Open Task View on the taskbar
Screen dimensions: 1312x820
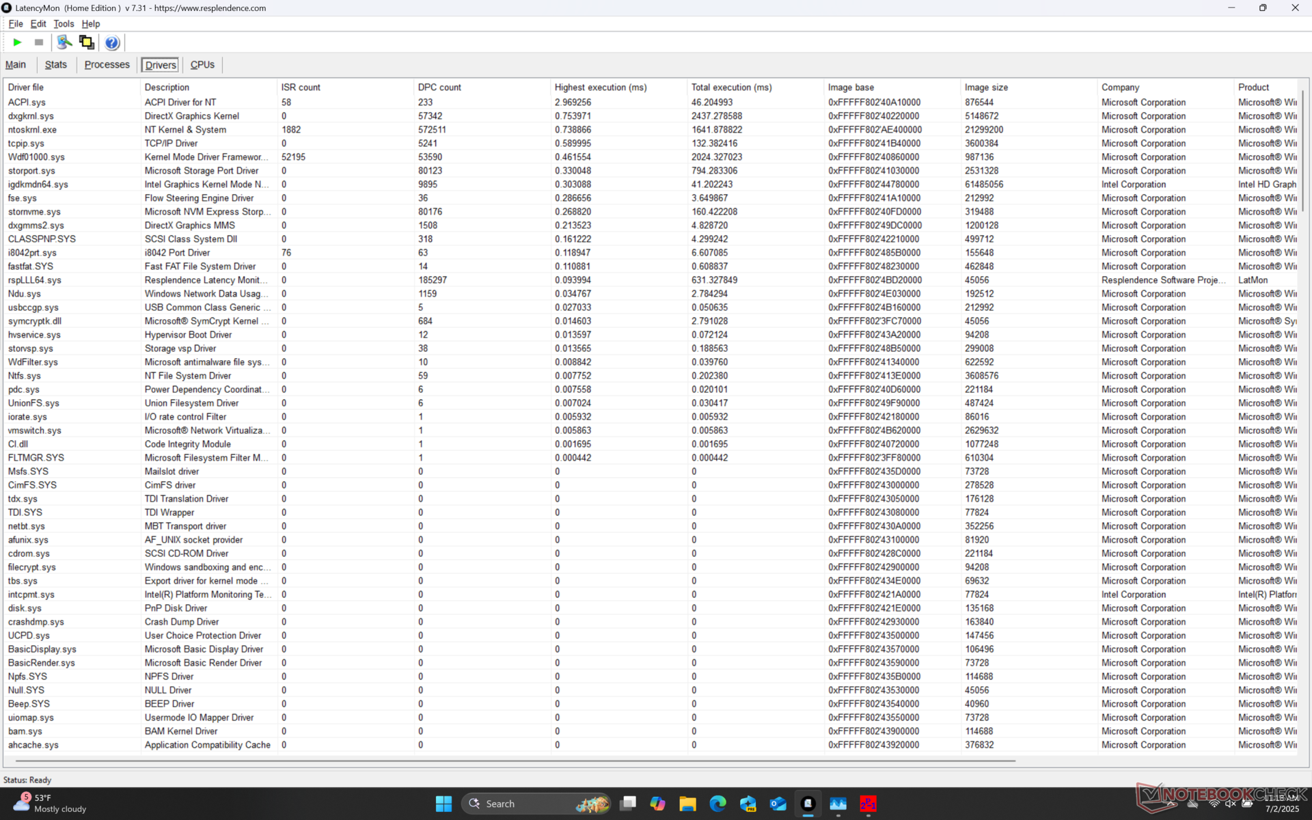pos(628,804)
